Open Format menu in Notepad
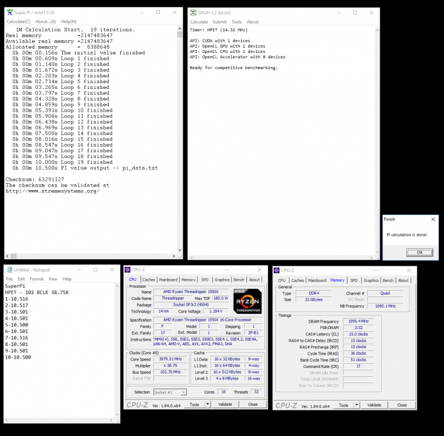The image size is (444, 436). [x=37, y=279]
